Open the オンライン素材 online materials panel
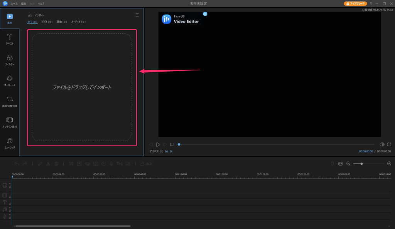Viewport: 395px width, 229px height. pyautogui.click(x=10, y=122)
